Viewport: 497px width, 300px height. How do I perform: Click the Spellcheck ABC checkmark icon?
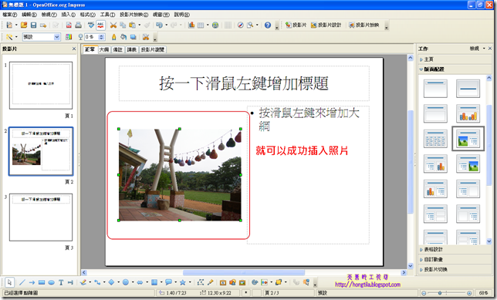[x=91, y=25]
